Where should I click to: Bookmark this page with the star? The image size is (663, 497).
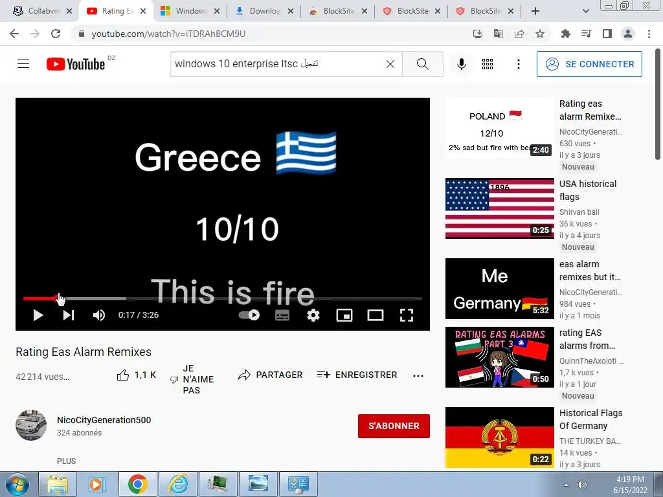[540, 34]
